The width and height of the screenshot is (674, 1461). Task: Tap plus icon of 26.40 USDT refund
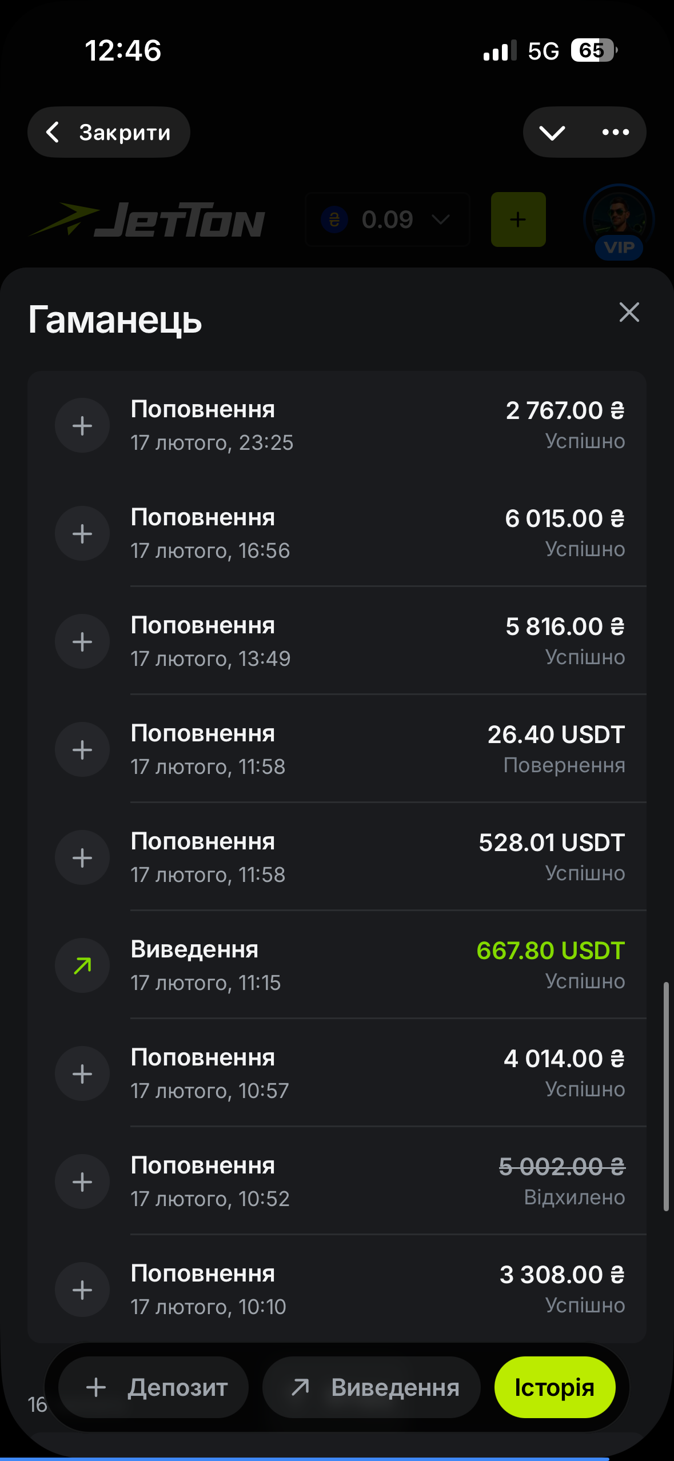pos(82,749)
